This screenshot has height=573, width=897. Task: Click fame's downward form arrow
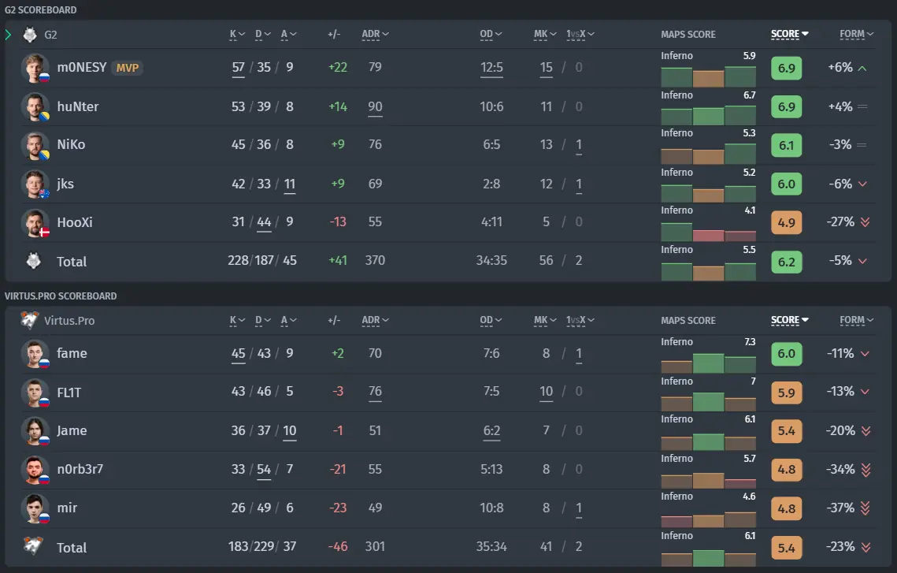coord(865,354)
